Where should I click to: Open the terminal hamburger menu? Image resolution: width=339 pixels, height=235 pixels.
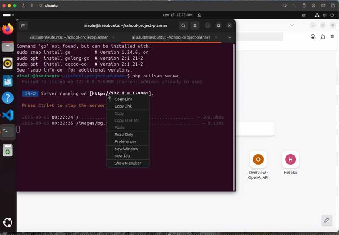[x=195, y=25]
